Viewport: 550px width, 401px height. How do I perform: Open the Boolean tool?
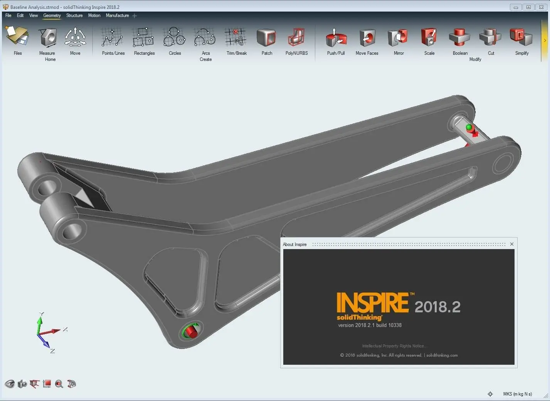[x=459, y=37]
